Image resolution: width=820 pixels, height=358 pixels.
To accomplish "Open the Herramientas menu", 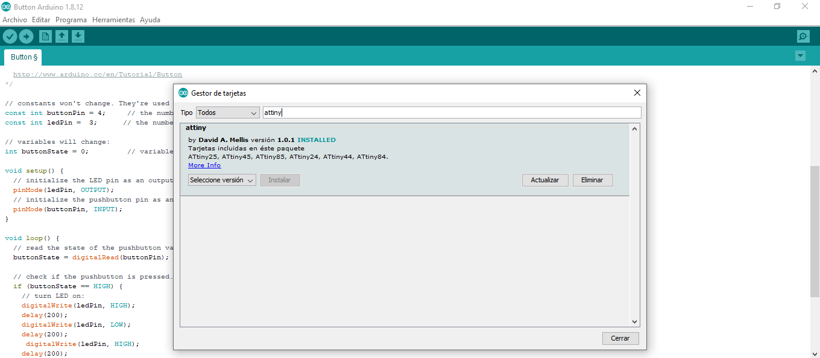I will click(113, 20).
